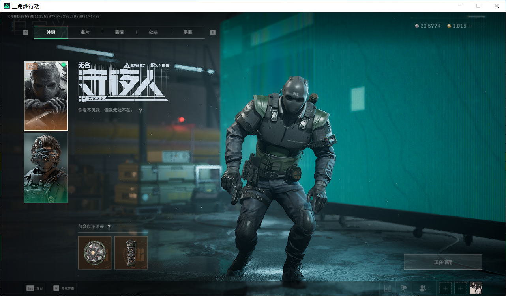This screenshot has height=296, width=506.
Task: Switch to the 名片 tab
Action: tap(85, 32)
